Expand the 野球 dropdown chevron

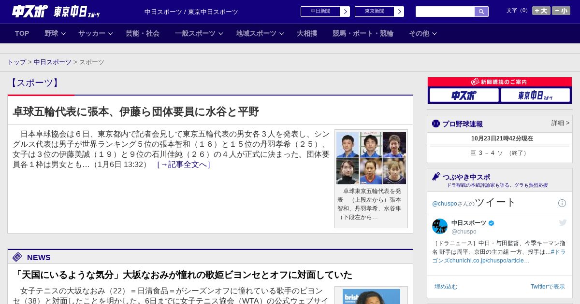point(63,34)
